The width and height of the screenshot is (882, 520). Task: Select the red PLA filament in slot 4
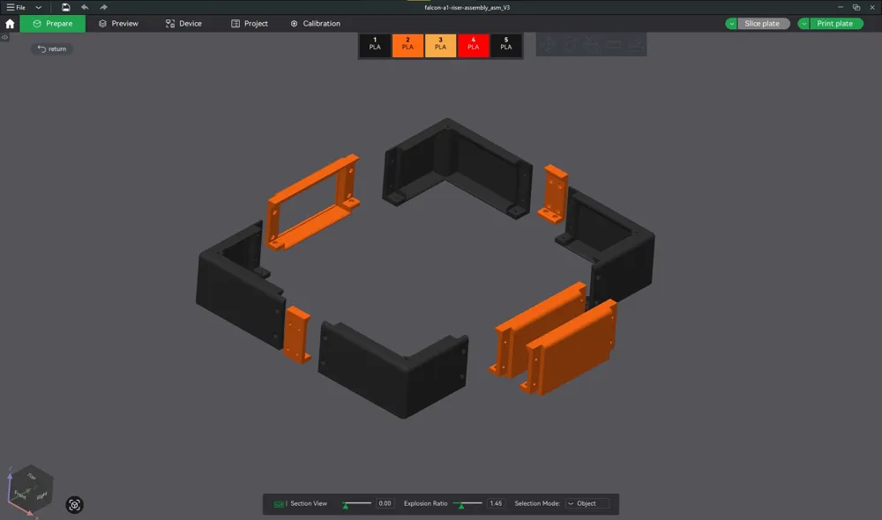point(473,43)
